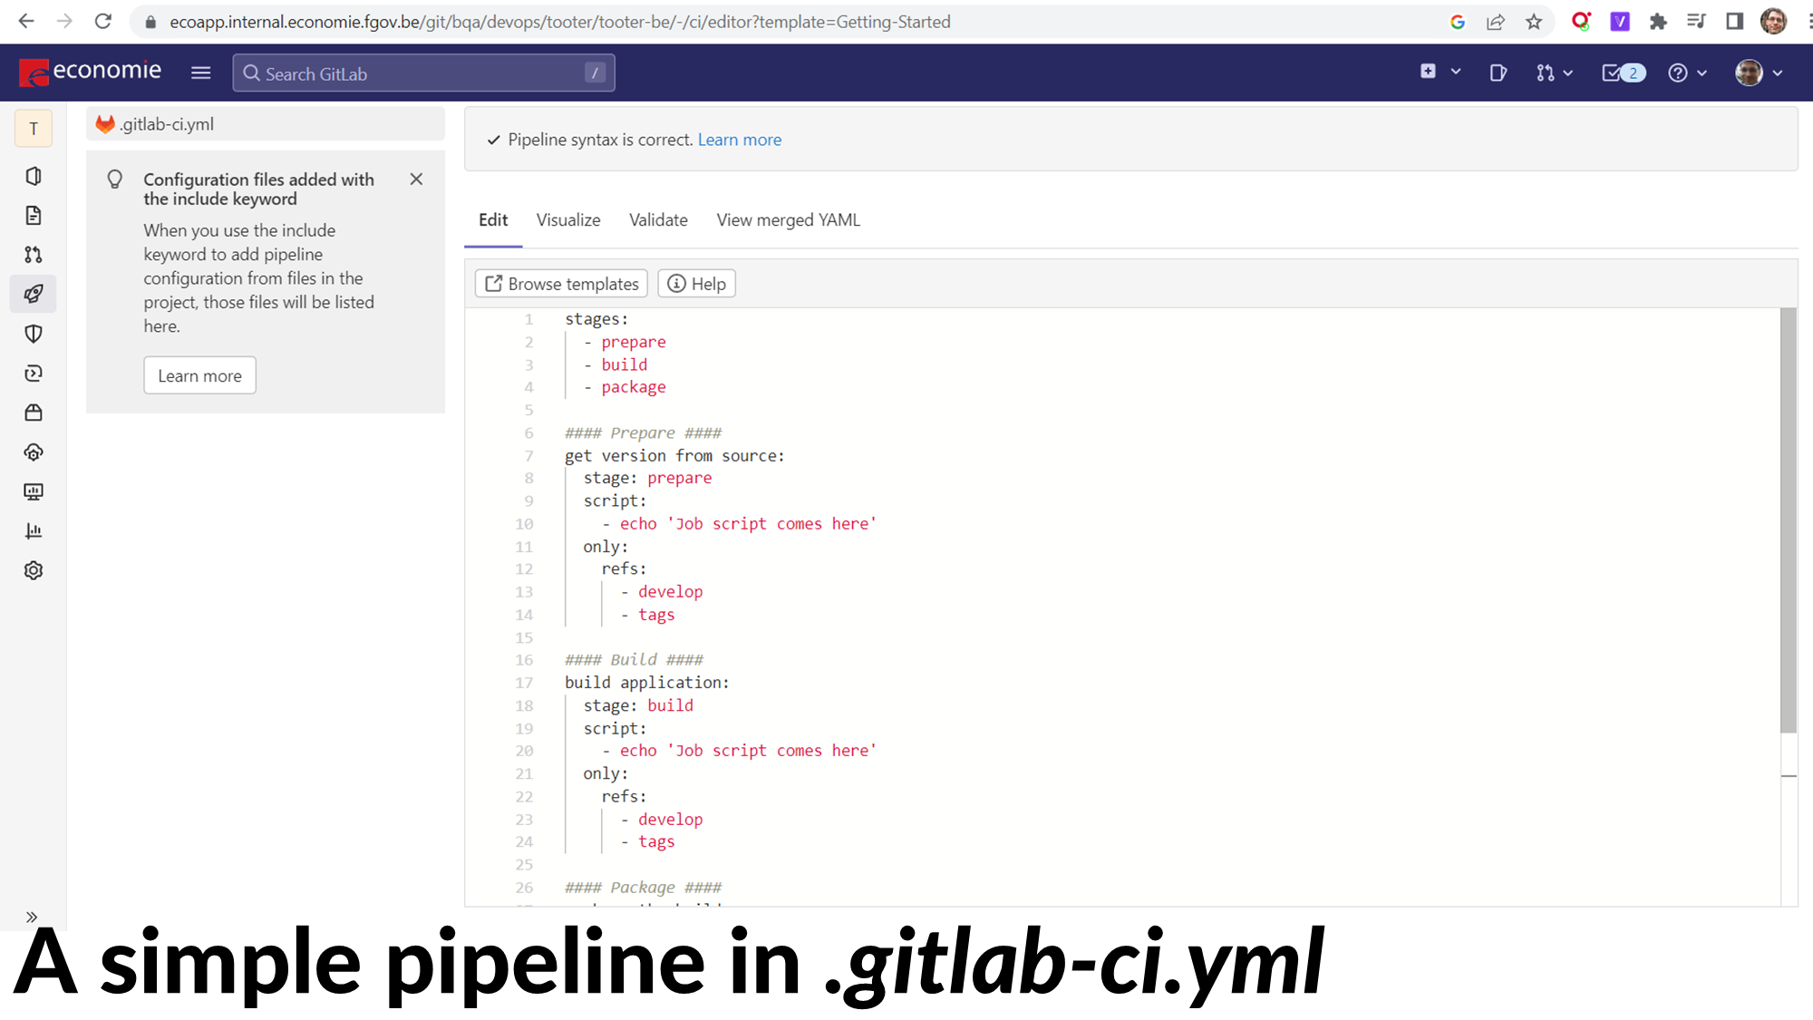This screenshot has height=1020, width=1813.
Task: Open the Merge requests sidebar icon
Action: pos(34,255)
